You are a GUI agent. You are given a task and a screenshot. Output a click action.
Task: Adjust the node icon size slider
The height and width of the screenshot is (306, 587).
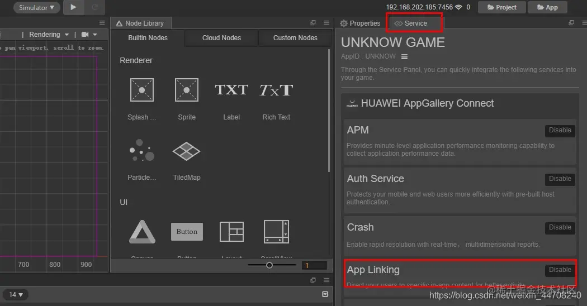(269, 265)
